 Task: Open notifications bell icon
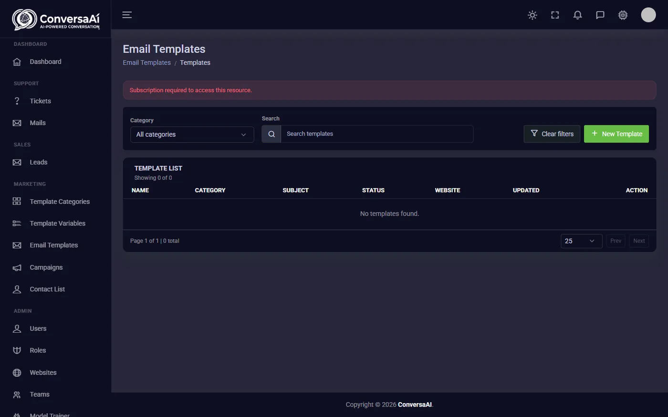tap(577, 15)
